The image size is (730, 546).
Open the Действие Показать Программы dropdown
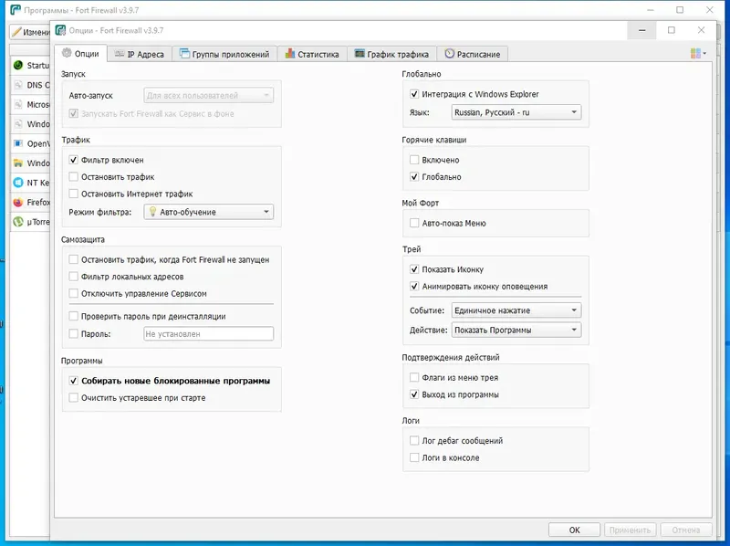tap(516, 330)
